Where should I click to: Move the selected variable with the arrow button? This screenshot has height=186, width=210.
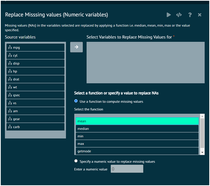click(76, 47)
